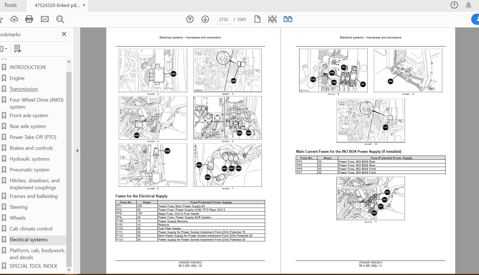Click the upload to cloud icon
This screenshot has height=275, width=479.
pyautogui.click(x=14, y=19)
